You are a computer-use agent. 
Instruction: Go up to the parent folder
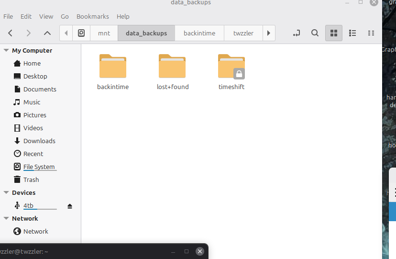coord(47,33)
